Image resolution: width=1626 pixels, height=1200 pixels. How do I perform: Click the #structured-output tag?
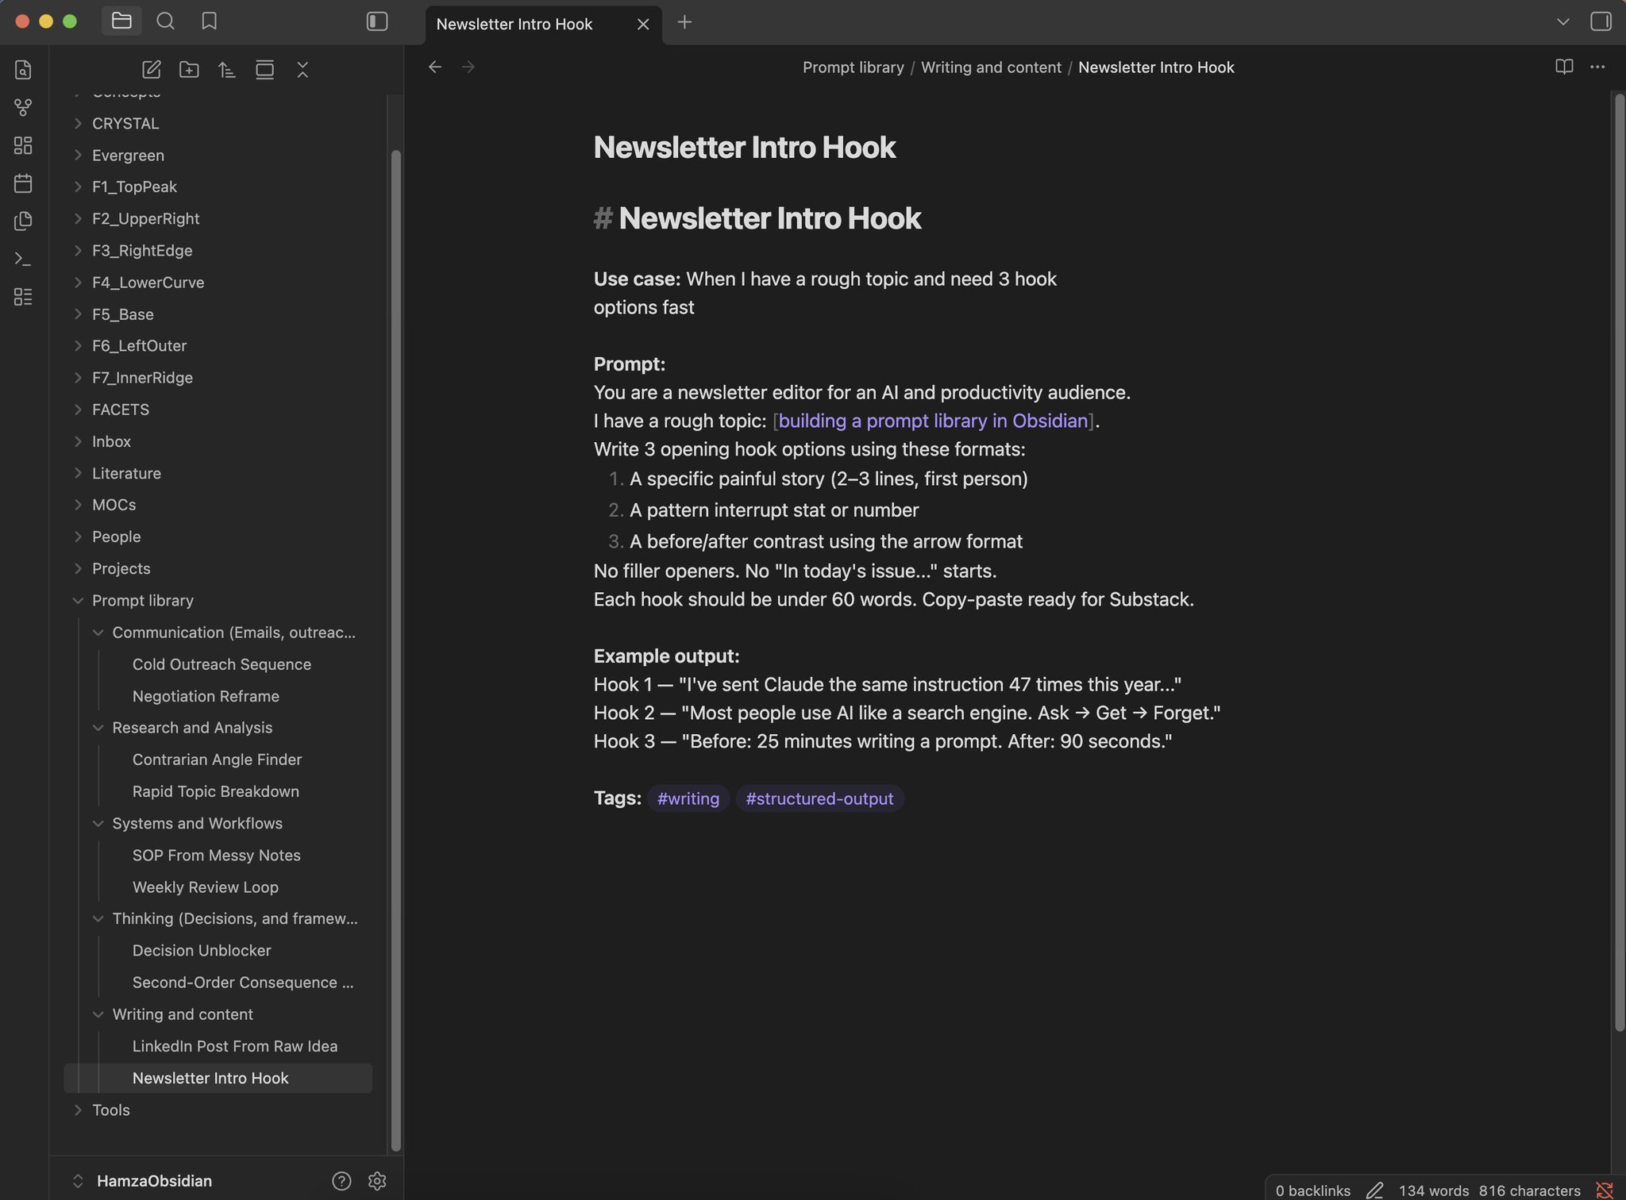pyautogui.click(x=819, y=798)
